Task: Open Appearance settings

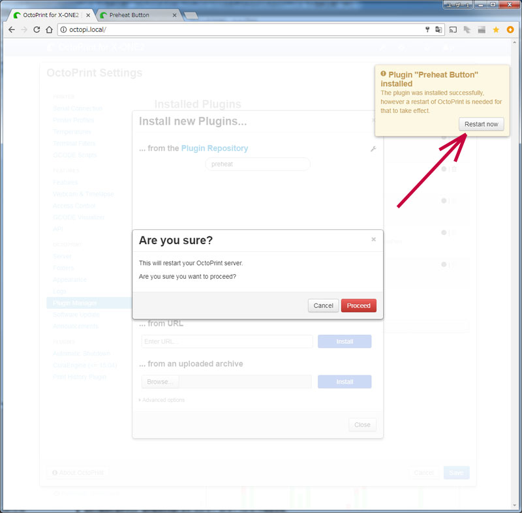Action: coord(70,279)
